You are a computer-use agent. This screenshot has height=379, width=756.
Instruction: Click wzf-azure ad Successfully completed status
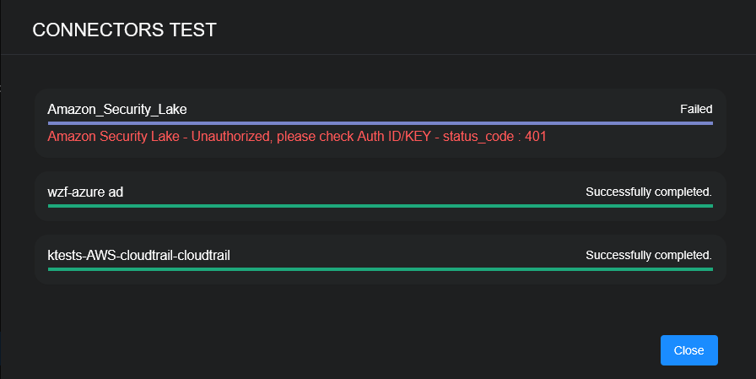click(649, 192)
